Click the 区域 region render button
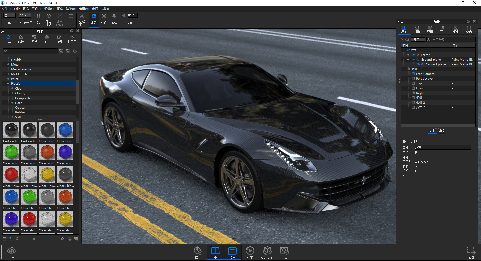 click(71, 19)
